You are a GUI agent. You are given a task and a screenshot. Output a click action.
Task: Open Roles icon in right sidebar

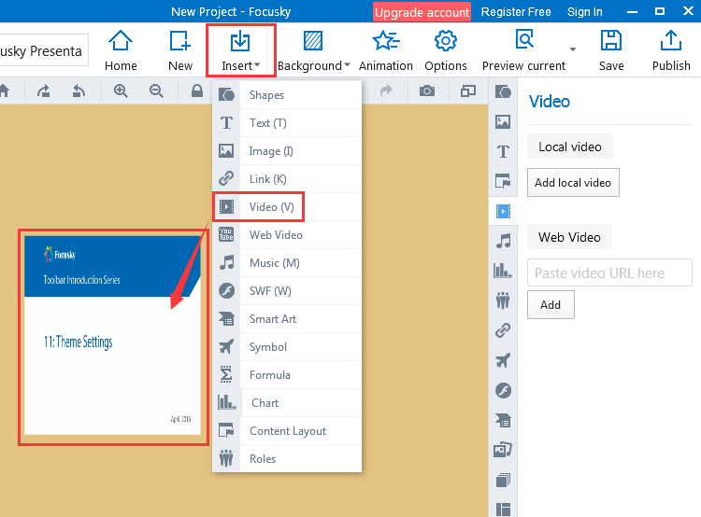(503, 300)
